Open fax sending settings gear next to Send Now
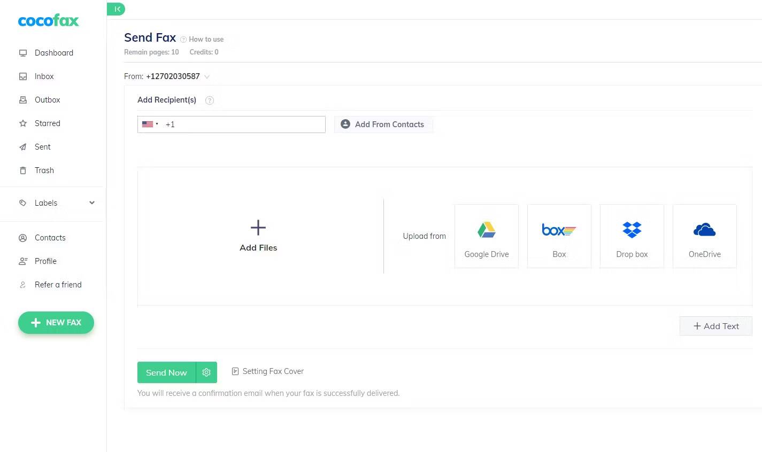The width and height of the screenshot is (762, 452). [x=206, y=372]
